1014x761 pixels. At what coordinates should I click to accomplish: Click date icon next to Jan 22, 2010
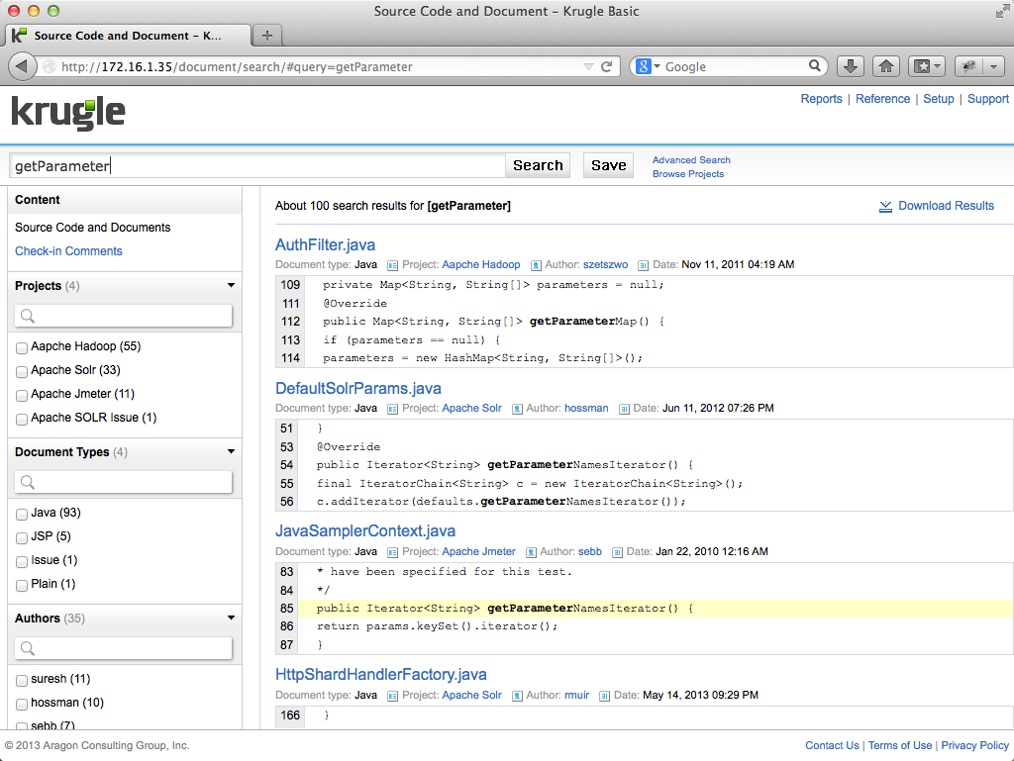pyautogui.click(x=617, y=551)
